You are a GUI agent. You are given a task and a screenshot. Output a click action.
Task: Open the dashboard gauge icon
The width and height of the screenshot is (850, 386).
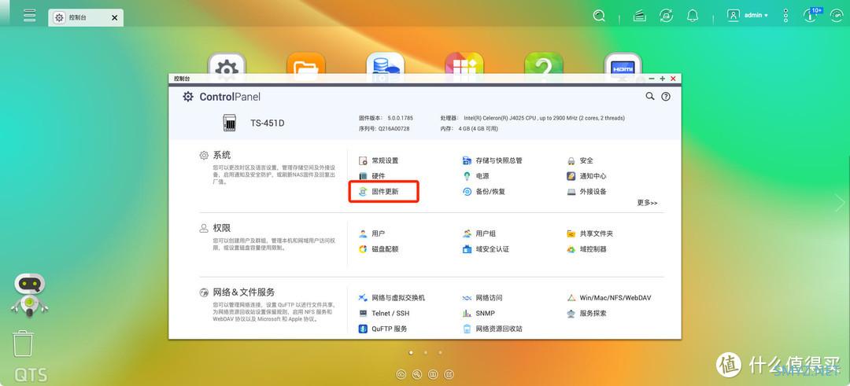coord(837,15)
